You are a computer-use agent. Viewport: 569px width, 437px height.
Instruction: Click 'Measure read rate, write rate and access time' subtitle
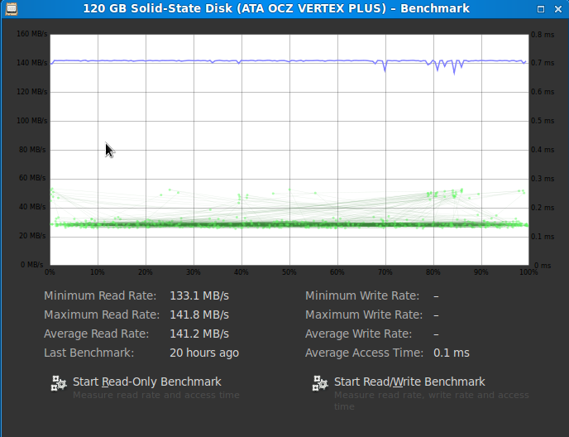[x=432, y=401]
